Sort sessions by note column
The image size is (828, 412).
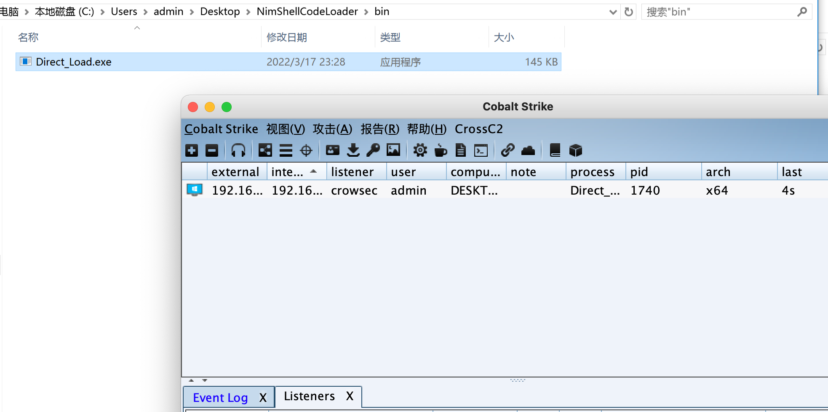click(536, 171)
